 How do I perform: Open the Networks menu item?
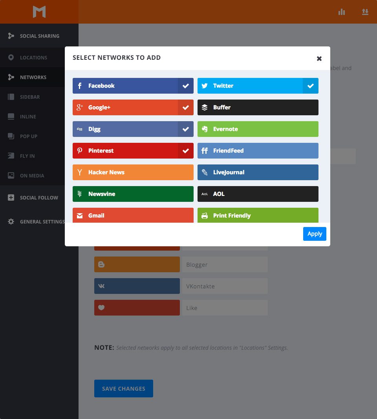[32, 77]
